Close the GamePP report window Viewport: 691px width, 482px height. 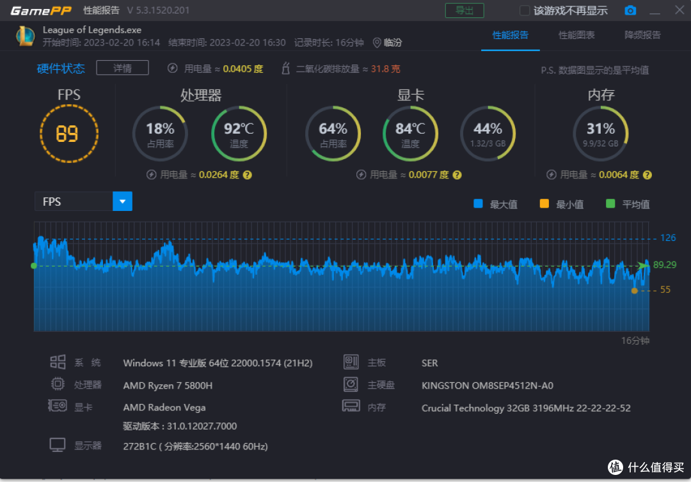pos(679,10)
